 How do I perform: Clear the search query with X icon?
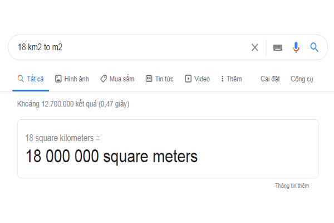point(255,47)
